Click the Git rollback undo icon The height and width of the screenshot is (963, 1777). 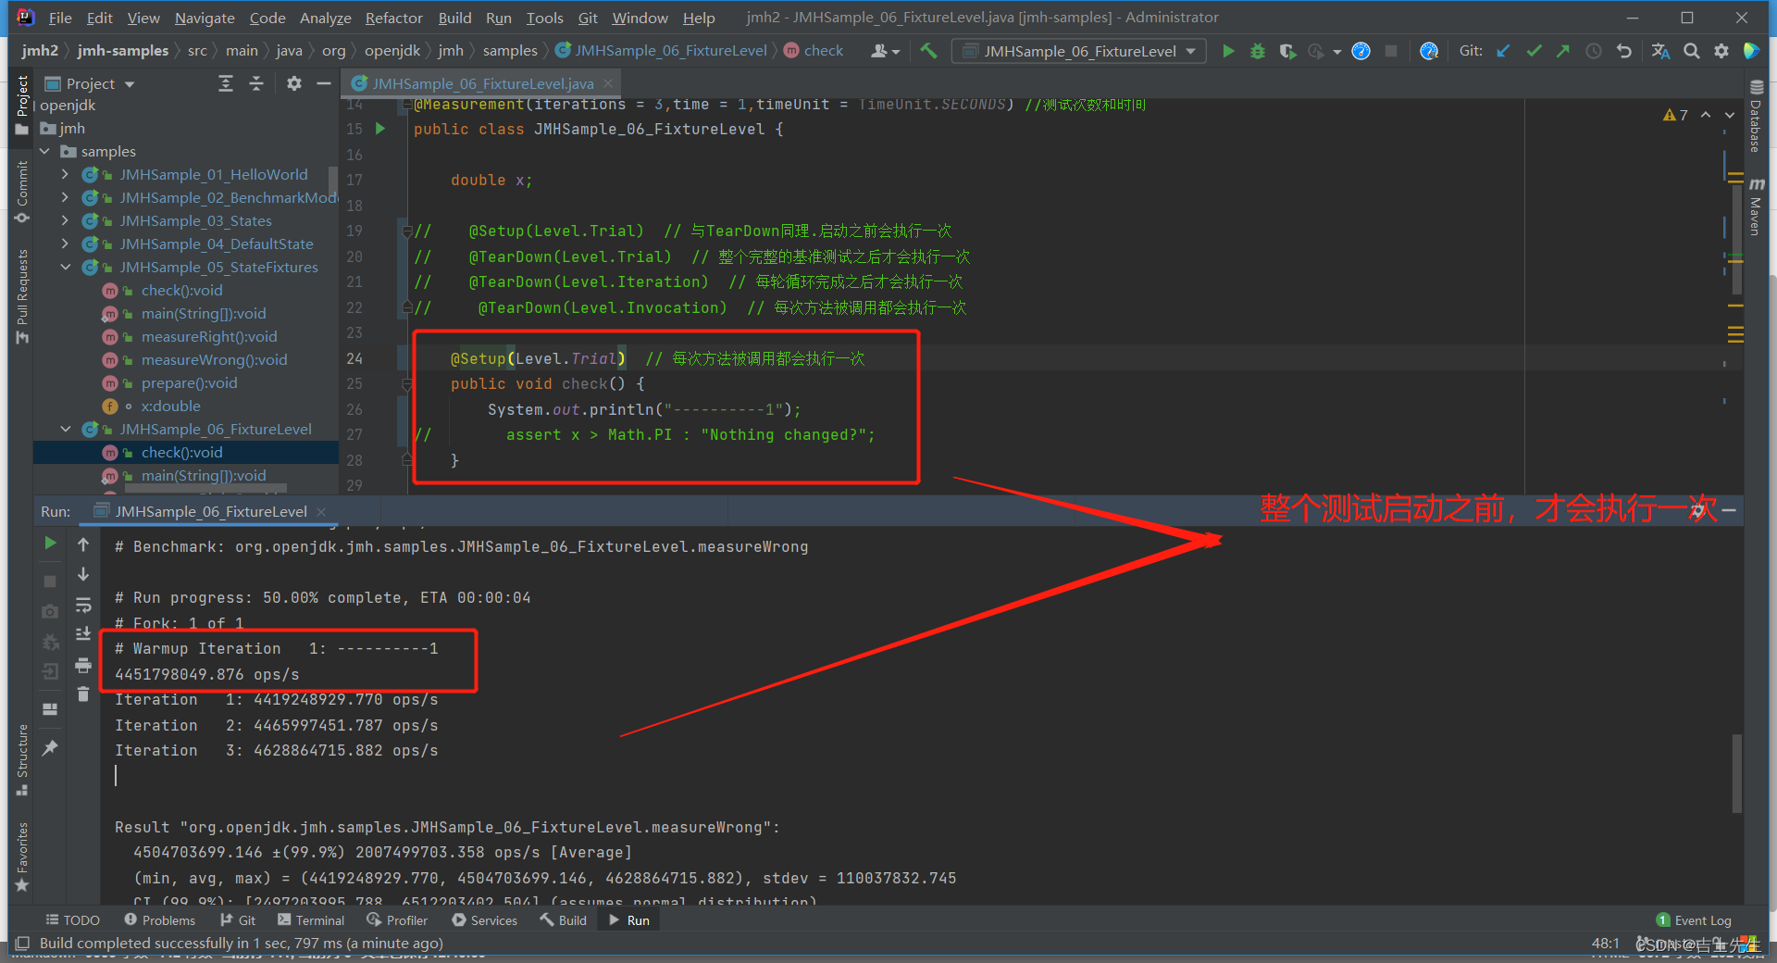pos(1624,51)
